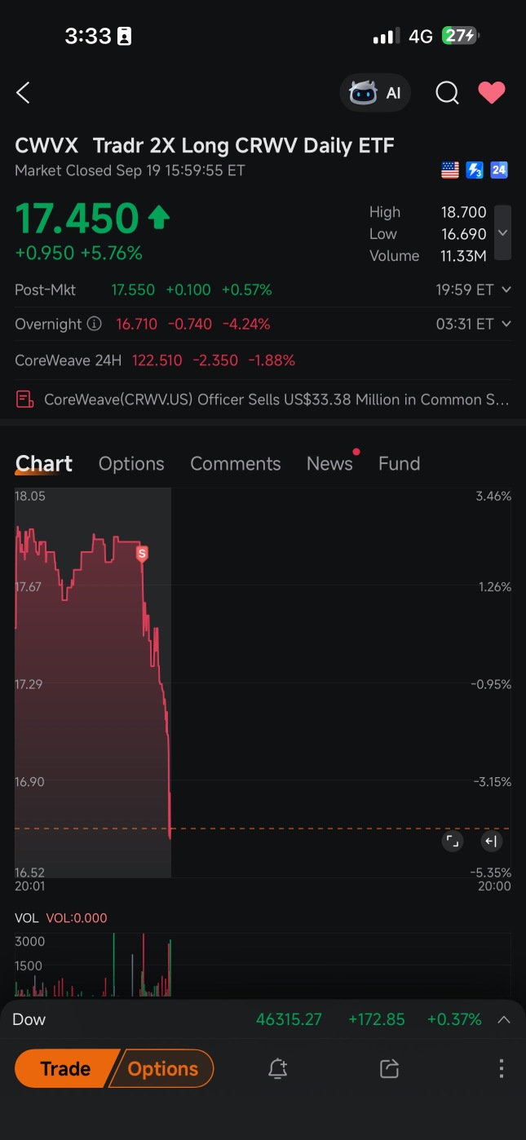Open the three-dot more menu
Image resolution: width=526 pixels, height=1140 pixels.
tap(501, 1069)
